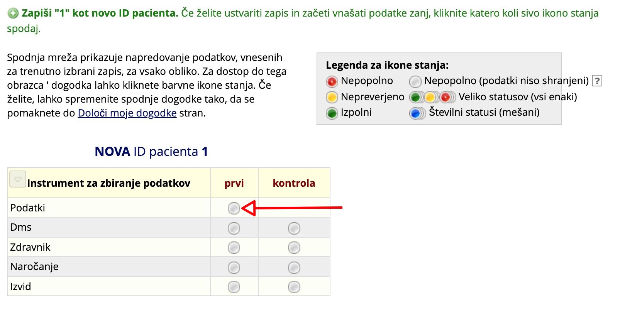Open the Naročanje form for prvi event
The height and width of the screenshot is (314, 620).
[x=234, y=267]
